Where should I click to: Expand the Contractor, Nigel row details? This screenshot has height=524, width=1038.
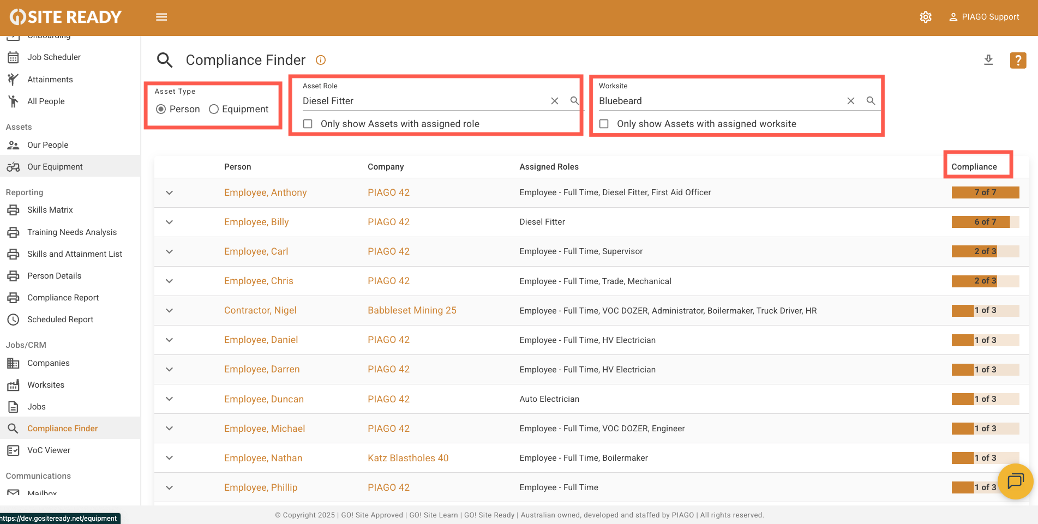point(170,310)
